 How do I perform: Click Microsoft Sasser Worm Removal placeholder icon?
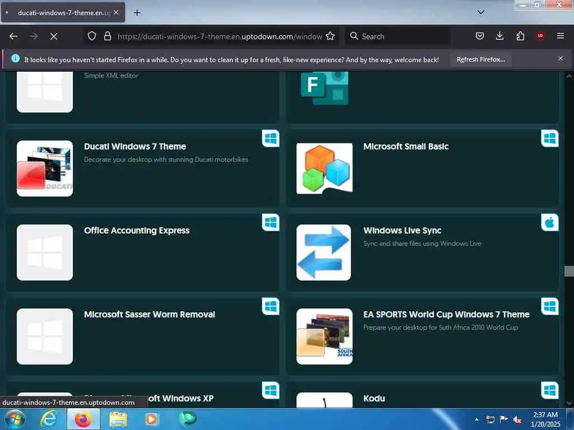pos(45,336)
